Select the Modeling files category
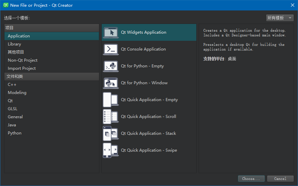Image resolution: width=298 pixels, height=186 pixels. pos(51,93)
